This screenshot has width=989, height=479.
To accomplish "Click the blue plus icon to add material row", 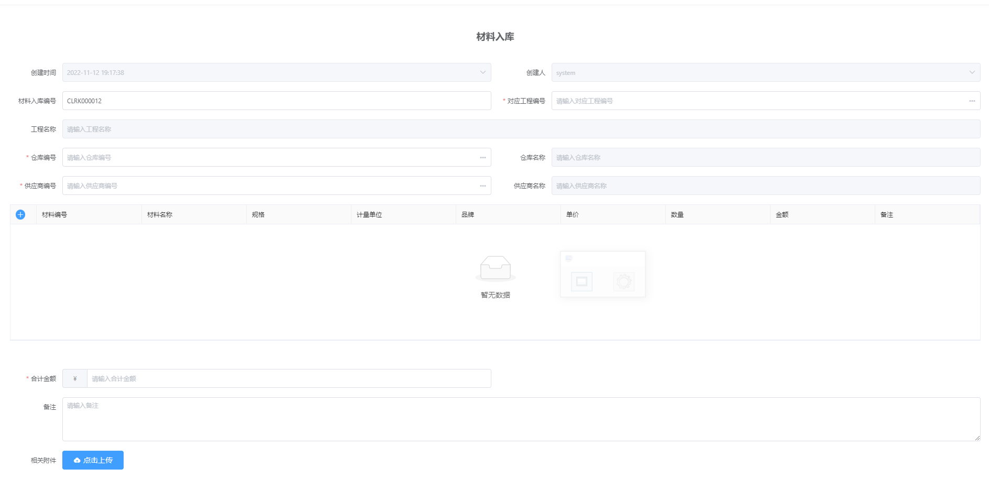I will pos(20,214).
